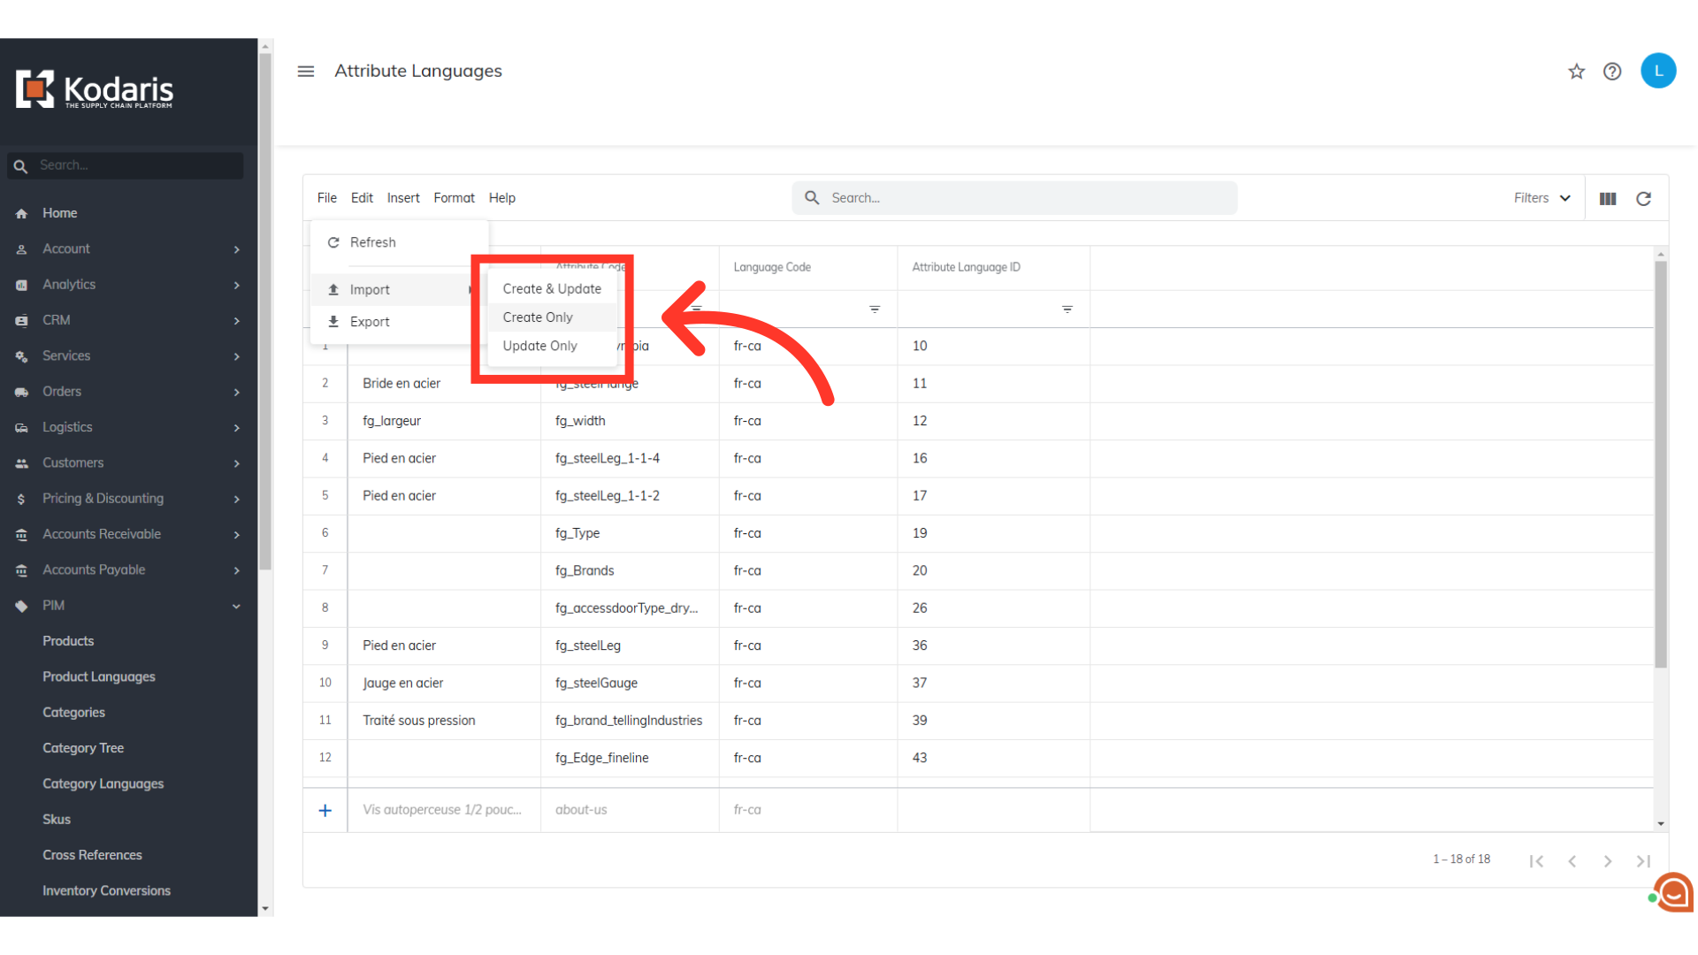Select Create Only import option

pyautogui.click(x=538, y=317)
